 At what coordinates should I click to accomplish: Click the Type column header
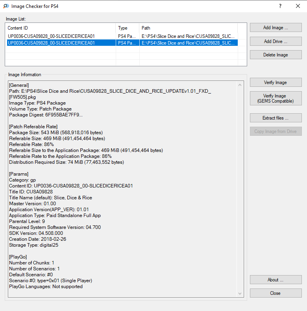point(128,28)
